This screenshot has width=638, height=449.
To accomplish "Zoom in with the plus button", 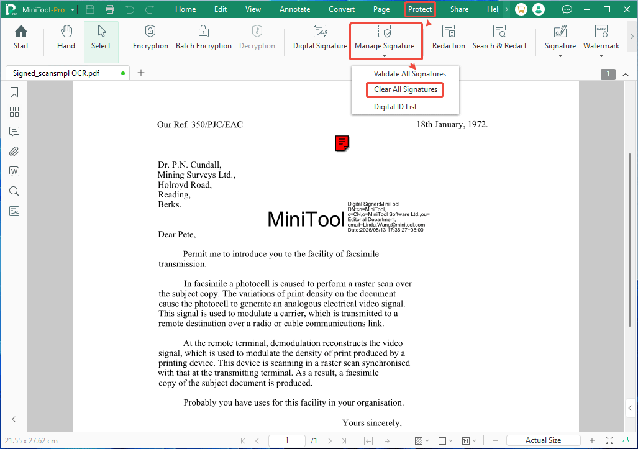I will [x=592, y=440].
